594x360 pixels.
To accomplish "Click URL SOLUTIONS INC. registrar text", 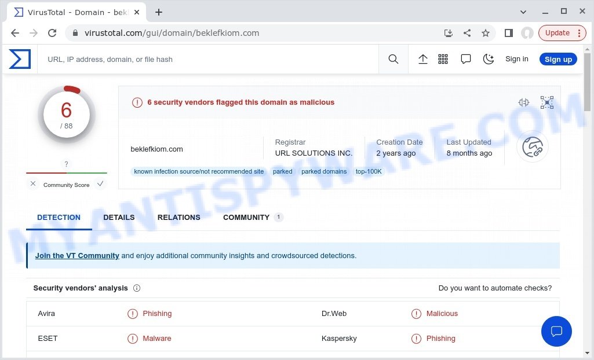I will coord(314,153).
